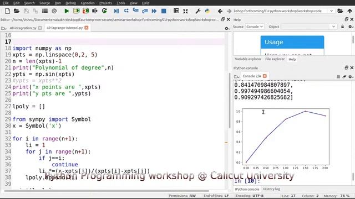This screenshot has height=199, width=355.
Task: Open Preferences via the wrench icon
Action: [197, 11]
